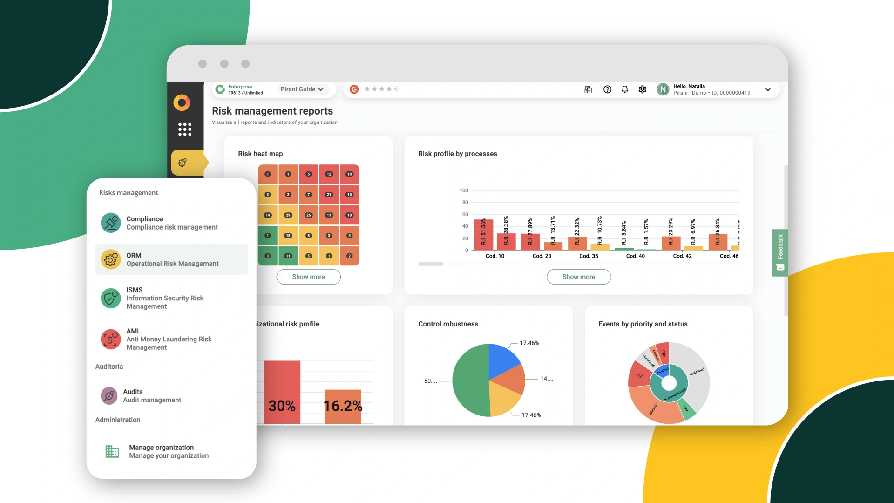Click the Natalia user avatar
The height and width of the screenshot is (503, 894).
[663, 89]
